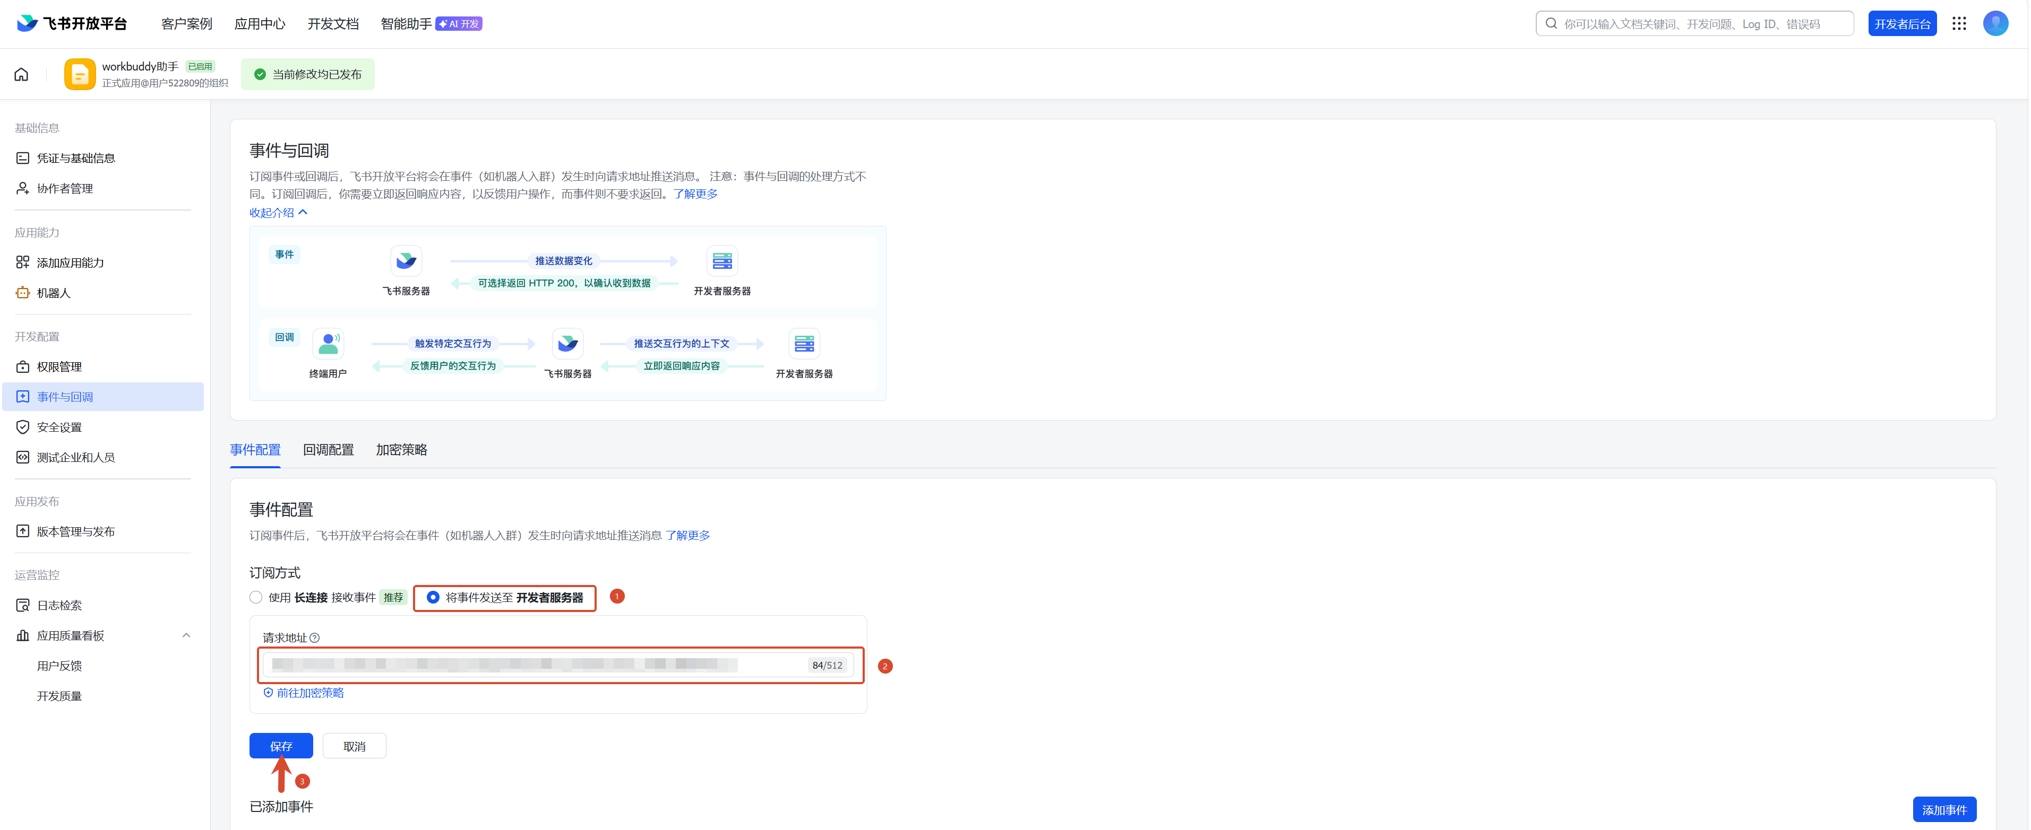This screenshot has height=830, width=2031.
Task: Follow the 前往加密策略 link
Action: click(x=309, y=693)
